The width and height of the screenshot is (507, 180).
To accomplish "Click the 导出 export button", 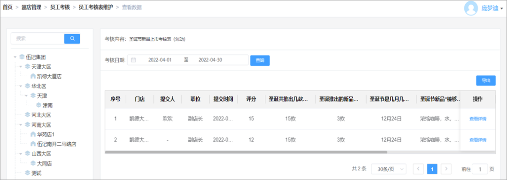I will pos(486,80).
